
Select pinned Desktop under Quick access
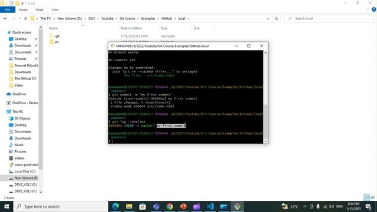[x=21, y=39]
